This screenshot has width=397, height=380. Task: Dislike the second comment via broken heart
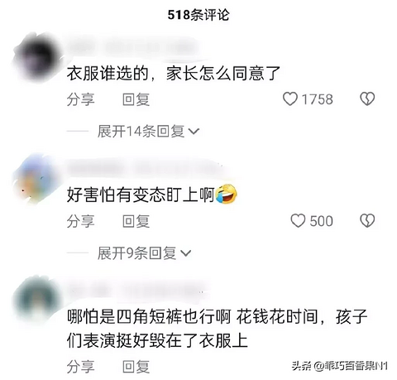coord(367,221)
